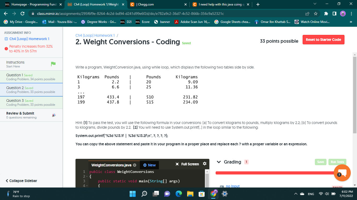Collapse the sidebar
The height and width of the screenshot is (200, 357).
point(21,181)
